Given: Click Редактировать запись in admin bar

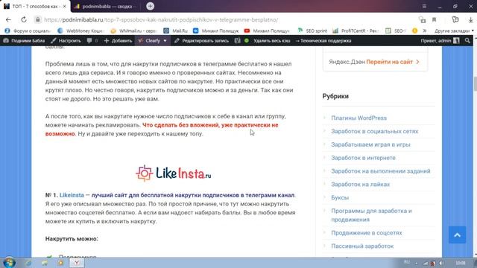Looking at the screenshot, I should tap(201, 40).
